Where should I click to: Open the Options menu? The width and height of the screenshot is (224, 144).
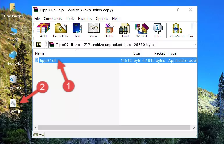coord(102,19)
